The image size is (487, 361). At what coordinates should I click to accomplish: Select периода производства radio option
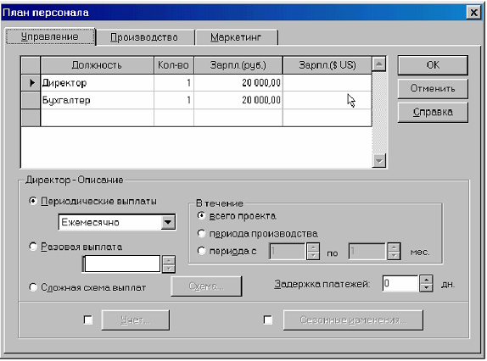[x=201, y=233]
